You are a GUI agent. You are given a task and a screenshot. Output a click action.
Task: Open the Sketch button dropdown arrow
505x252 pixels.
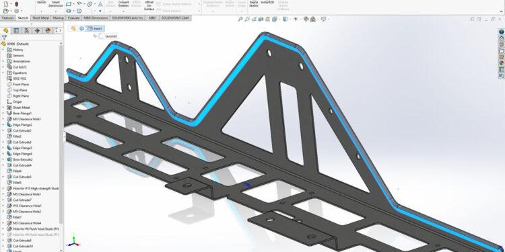coord(41,11)
